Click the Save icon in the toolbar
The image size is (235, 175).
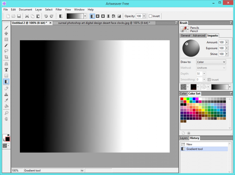tap(19, 16)
